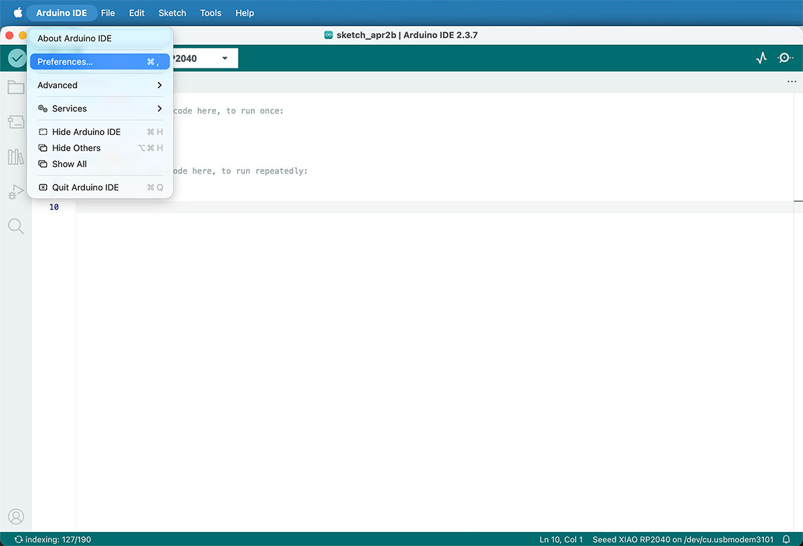The image size is (803, 546).
Task: Open the Sketch menu
Action: tap(172, 13)
